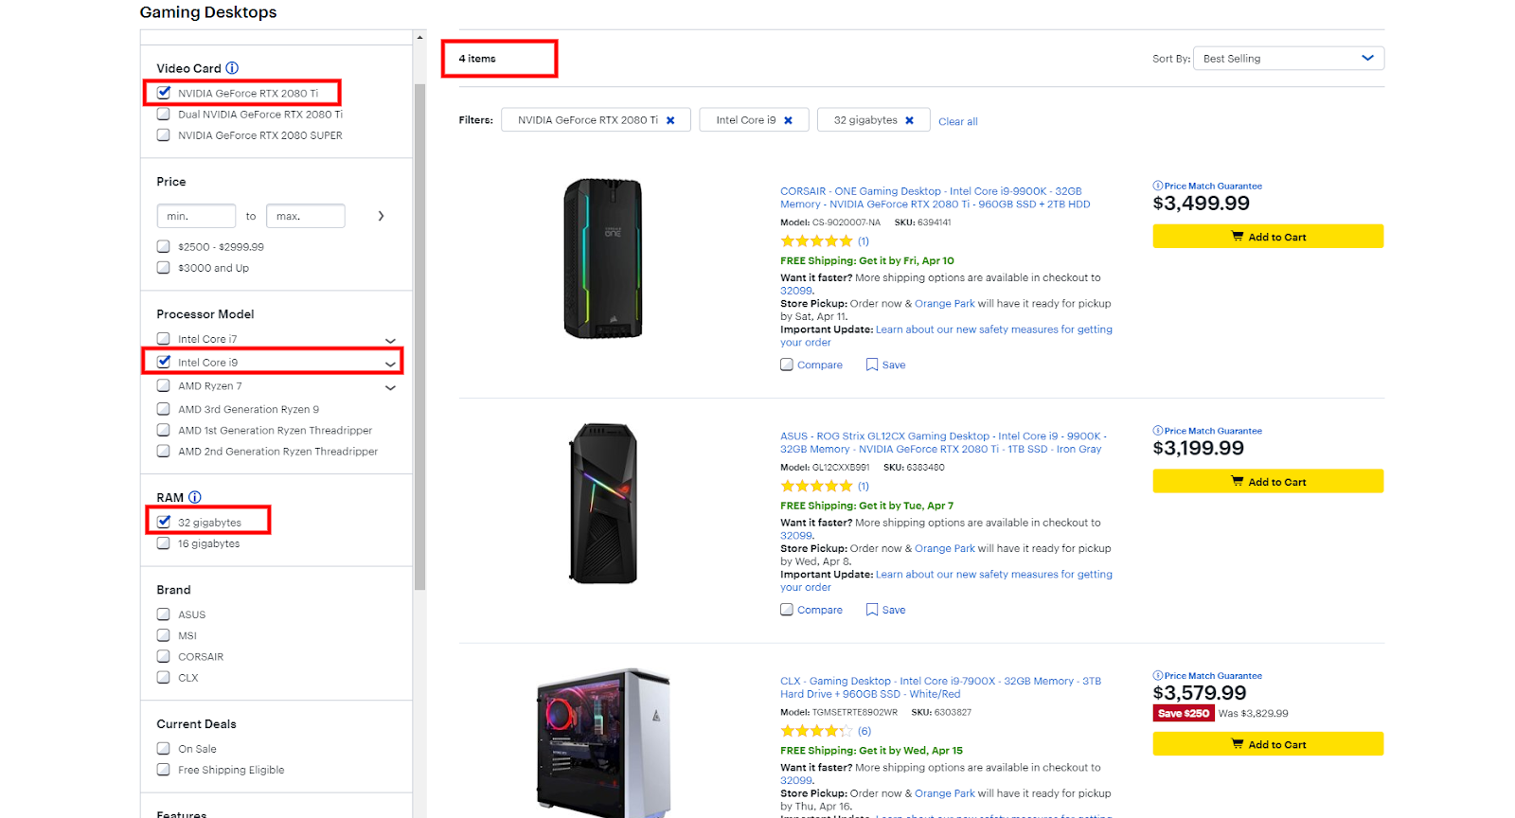Open the ASUS ROG Strix GL12CX title link

click(942, 443)
